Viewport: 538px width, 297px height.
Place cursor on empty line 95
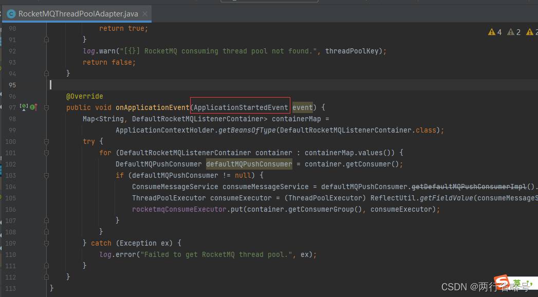[x=292, y=85]
